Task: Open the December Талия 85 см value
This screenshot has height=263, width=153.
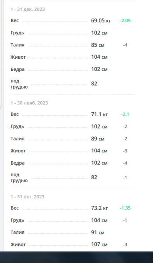Action: tap(98, 45)
